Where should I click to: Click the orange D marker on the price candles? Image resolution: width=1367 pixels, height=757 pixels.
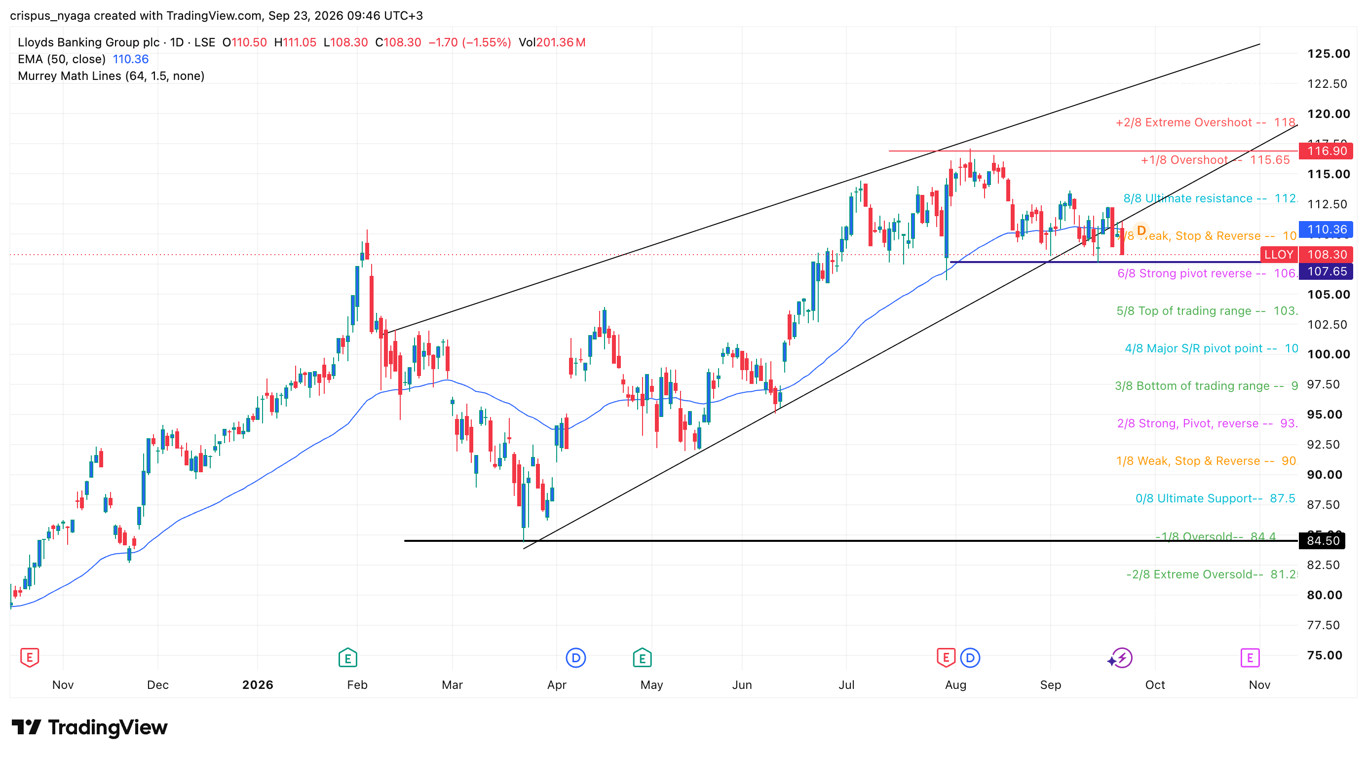click(1141, 231)
